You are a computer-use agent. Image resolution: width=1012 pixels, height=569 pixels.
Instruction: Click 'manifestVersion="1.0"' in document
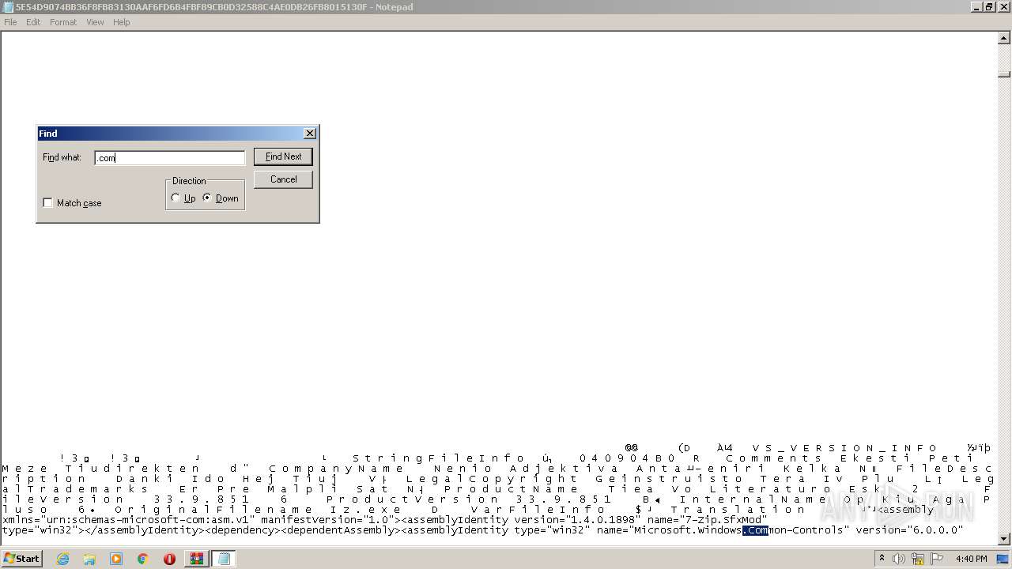pos(327,520)
